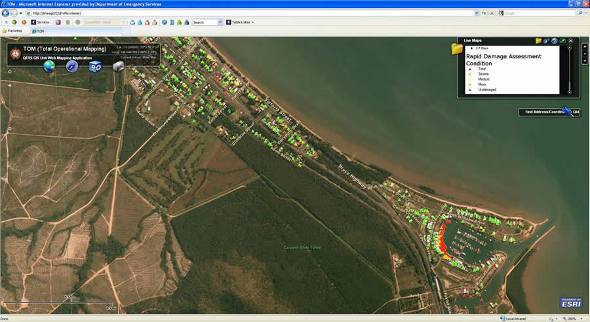590x322 pixels.
Task: Click the blue page icon on the toolbar
Action: coord(172,22)
